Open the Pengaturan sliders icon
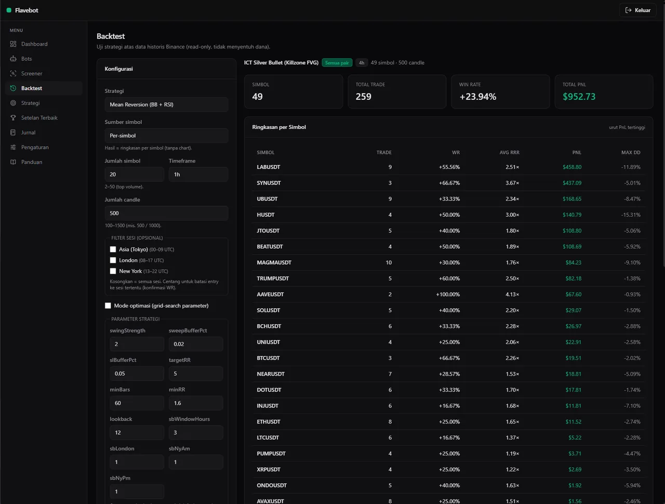 click(x=13, y=147)
